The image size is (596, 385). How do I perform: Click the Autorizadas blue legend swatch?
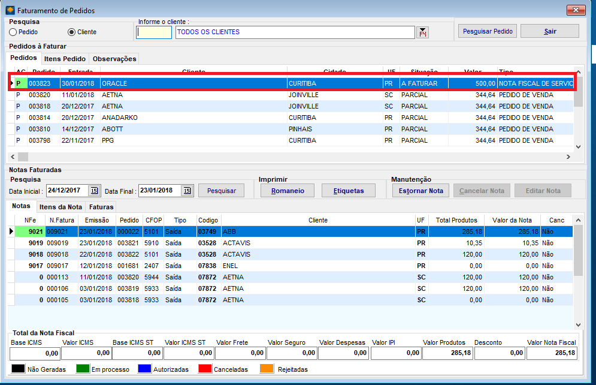[x=144, y=369]
